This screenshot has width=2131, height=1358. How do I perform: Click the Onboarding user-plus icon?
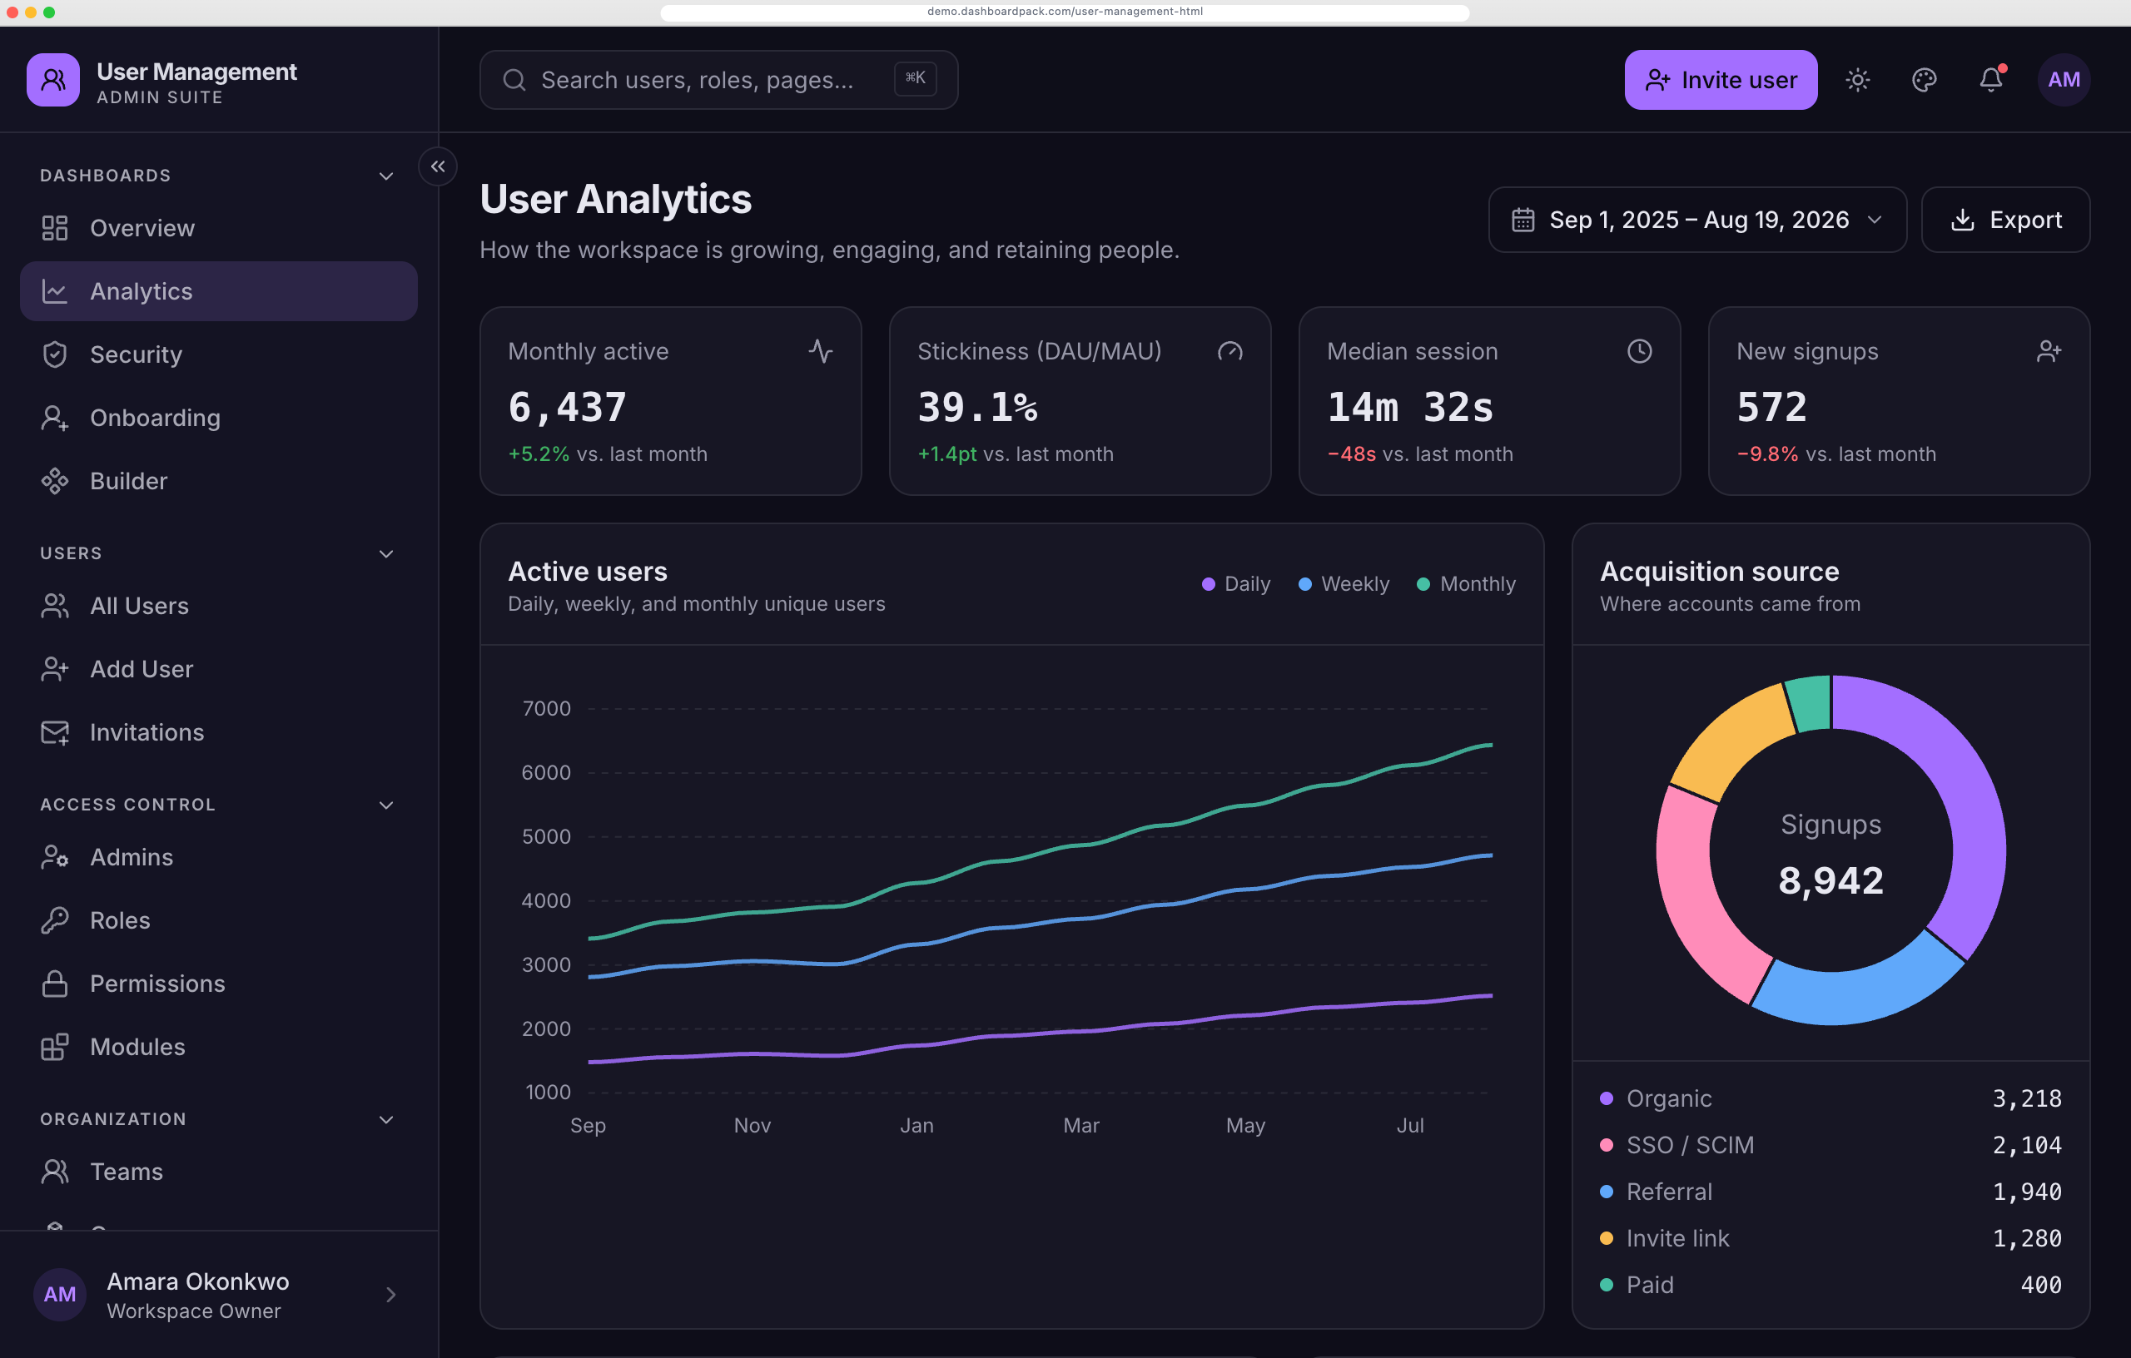(x=55, y=418)
